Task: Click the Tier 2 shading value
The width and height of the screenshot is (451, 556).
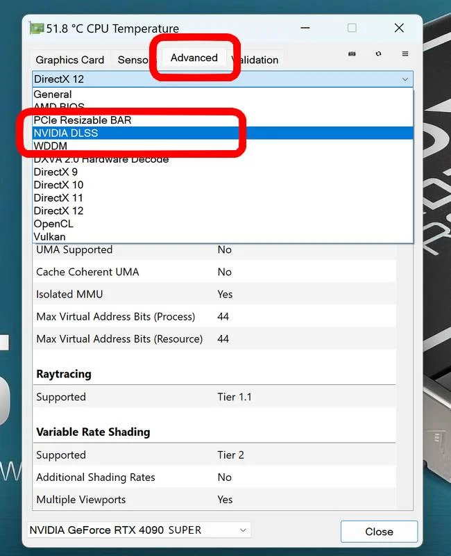Action: click(230, 455)
